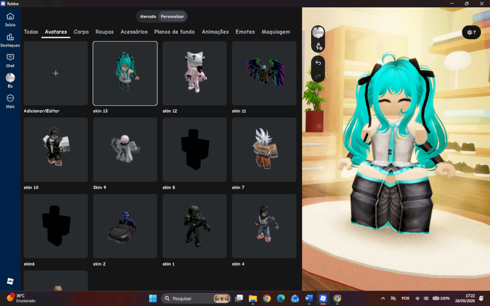The width and height of the screenshot is (490, 306).
Task: Select the skin 1 avatar thumbnail
Action: pyautogui.click(x=194, y=226)
